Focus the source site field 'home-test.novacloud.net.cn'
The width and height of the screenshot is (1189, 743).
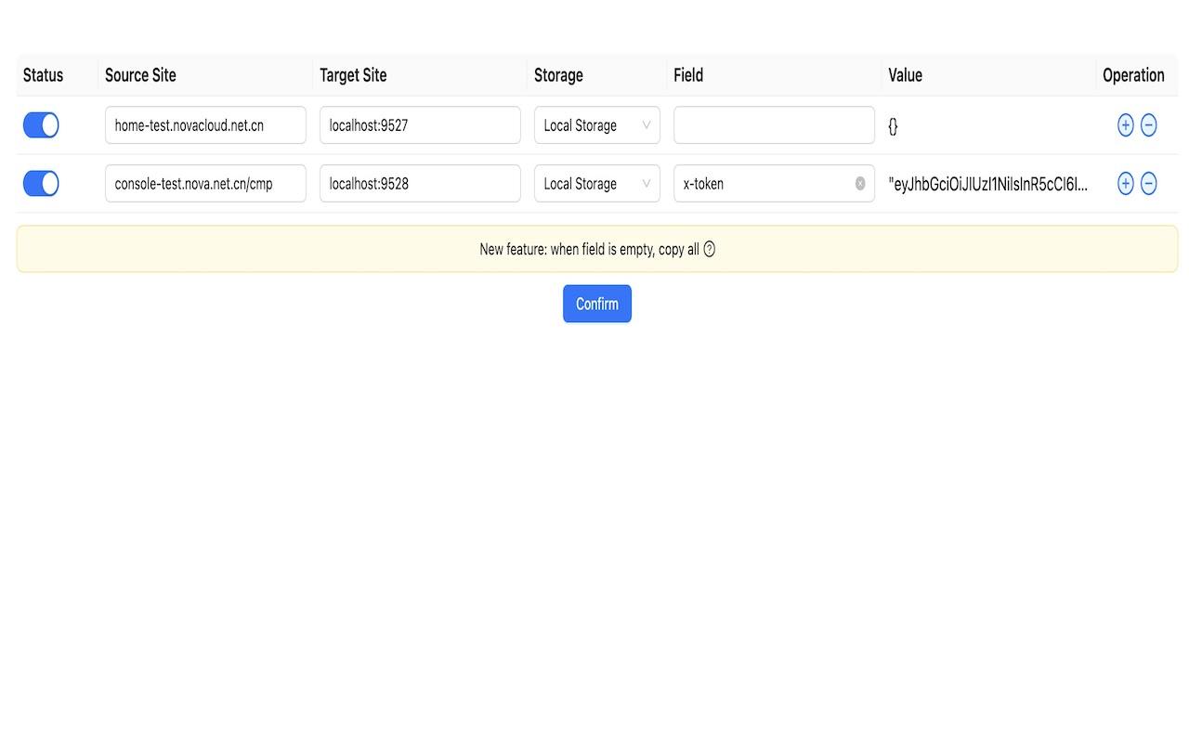point(205,125)
